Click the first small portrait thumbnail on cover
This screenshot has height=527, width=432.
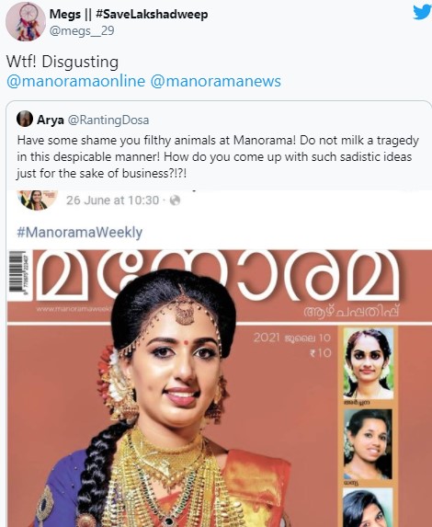pyautogui.click(x=368, y=363)
